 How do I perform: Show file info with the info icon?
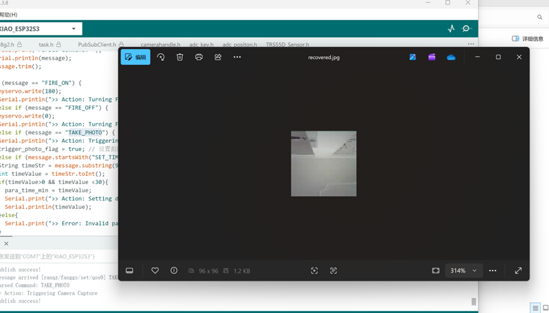(174, 270)
